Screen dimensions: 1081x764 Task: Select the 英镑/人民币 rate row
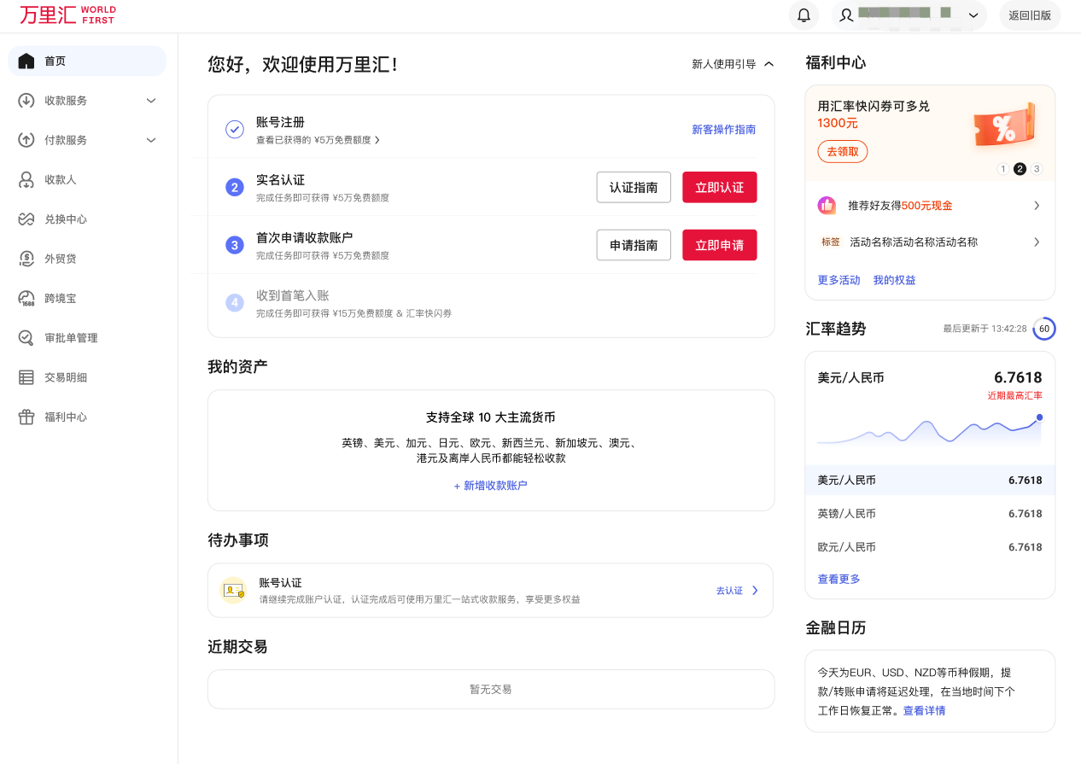[x=930, y=514]
